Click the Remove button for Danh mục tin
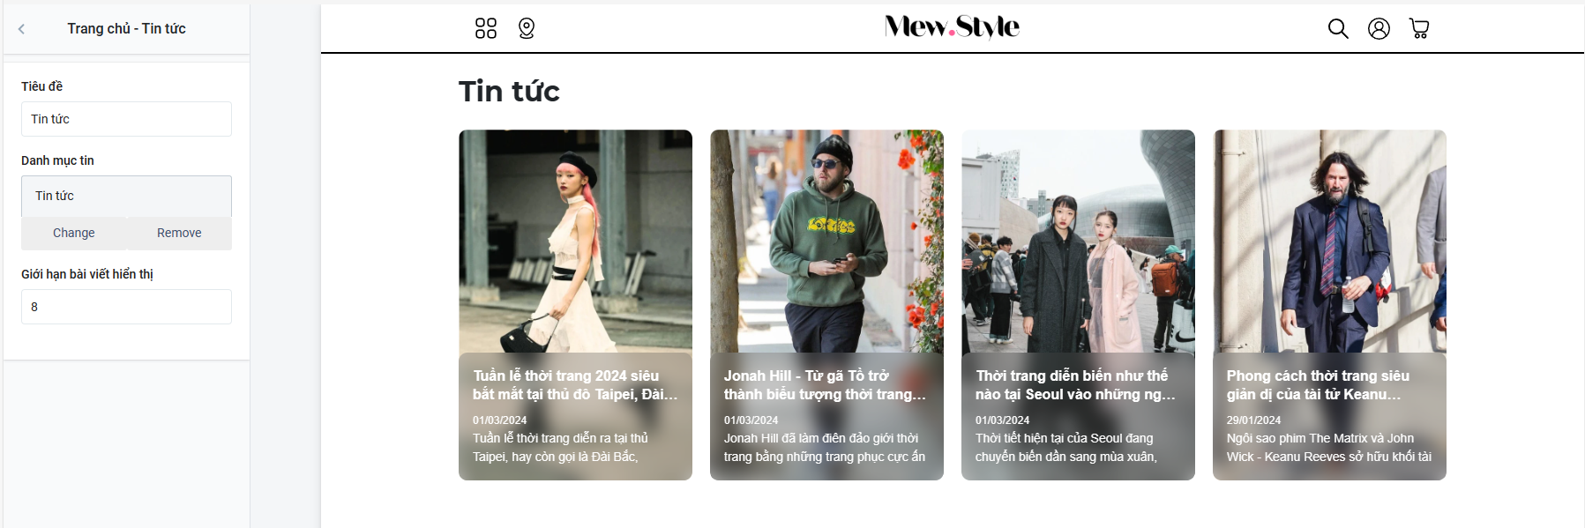 pyautogui.click(x=179, y=233)
